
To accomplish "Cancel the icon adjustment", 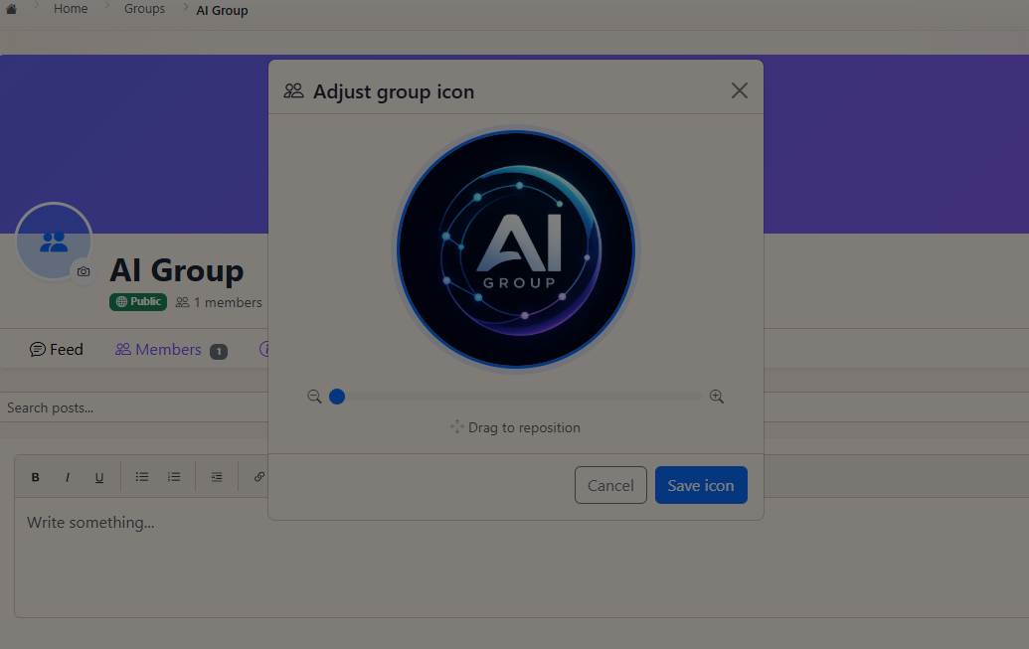I will (x=610, y=485).
